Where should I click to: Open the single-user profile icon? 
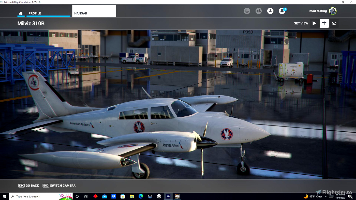click(x=270, y=11)
